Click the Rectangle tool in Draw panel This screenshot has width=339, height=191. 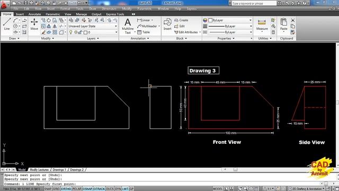(x=24, y=26)
